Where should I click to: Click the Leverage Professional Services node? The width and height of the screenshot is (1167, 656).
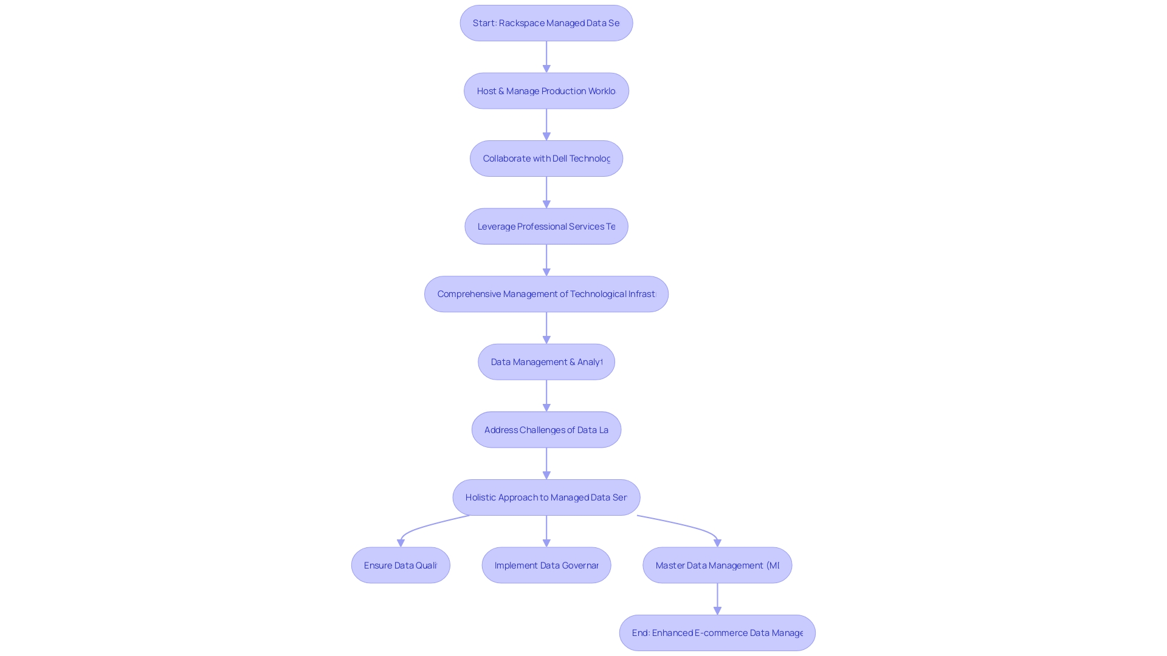click(x=546, y=226)
